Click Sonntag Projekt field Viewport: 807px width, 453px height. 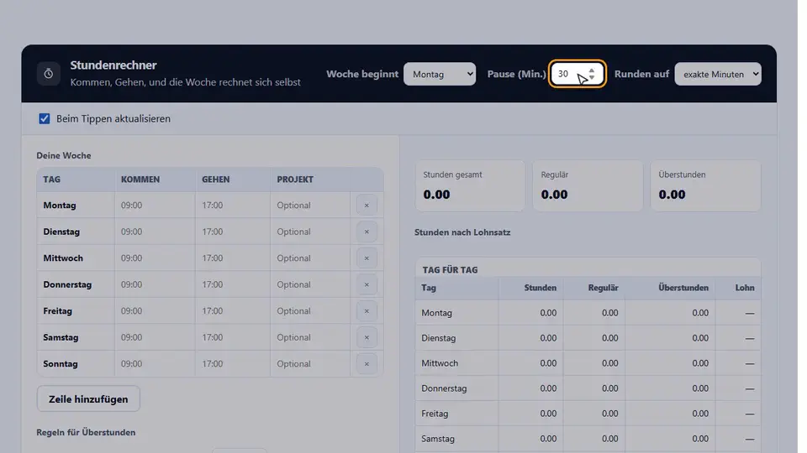click(310, 364)
